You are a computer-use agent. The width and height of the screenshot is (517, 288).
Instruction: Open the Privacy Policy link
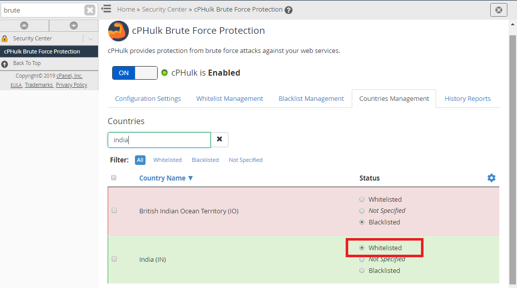[72, 85]
